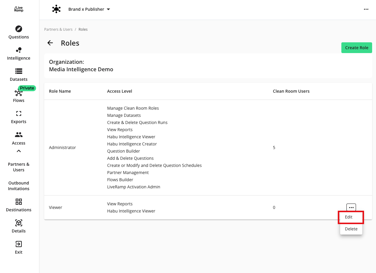Image resolution: width=376 pixels, height=273 pixels.
Task: Open clean room Details icon
Action: pos(19,223)
